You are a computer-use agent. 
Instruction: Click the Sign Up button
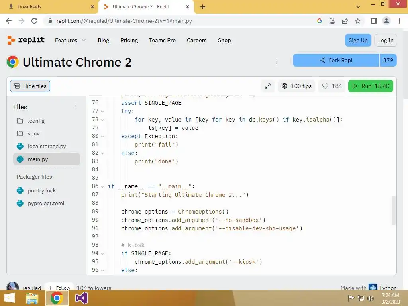358,40
